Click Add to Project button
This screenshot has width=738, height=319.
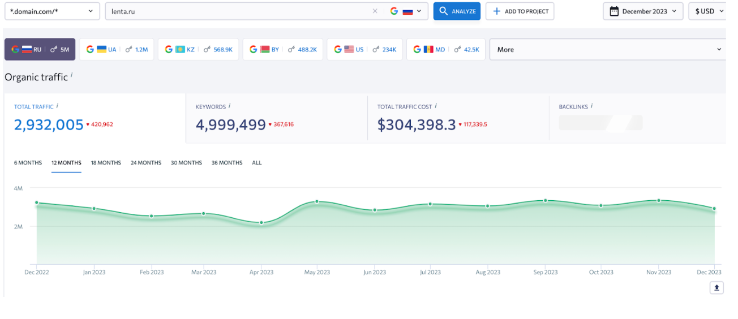coord(520,11)
